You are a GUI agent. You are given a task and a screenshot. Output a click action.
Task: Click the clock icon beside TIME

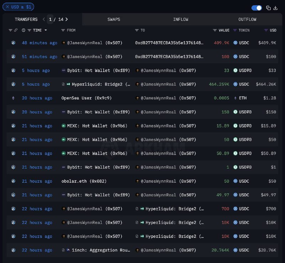click(24, 30)
